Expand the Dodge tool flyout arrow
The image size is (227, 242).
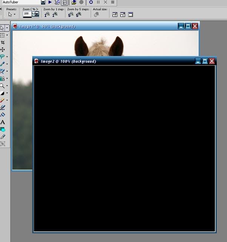tap(7, 86)
